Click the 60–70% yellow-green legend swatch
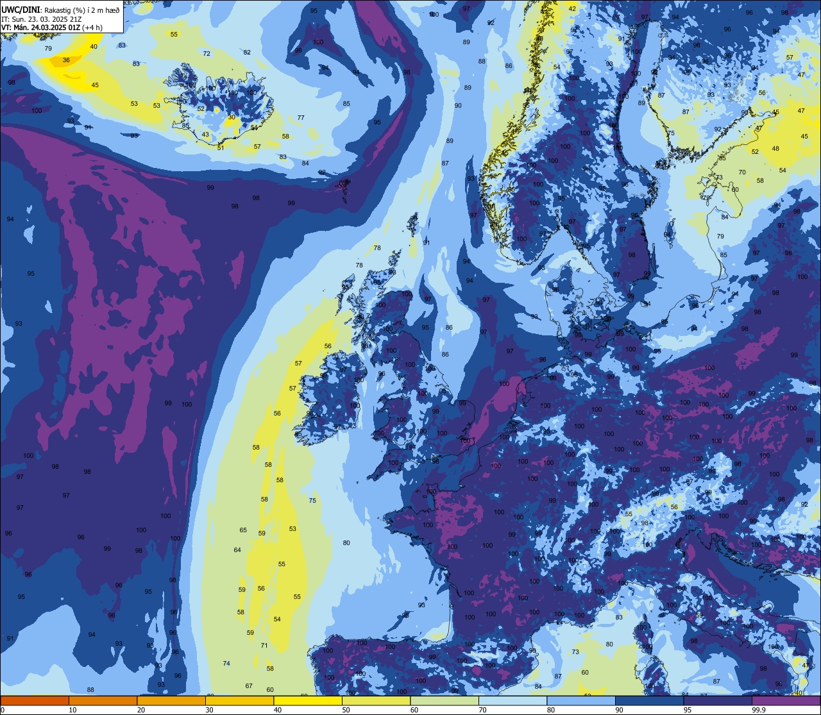The width and height of the screenshot is (821, 715). [444, 700]
